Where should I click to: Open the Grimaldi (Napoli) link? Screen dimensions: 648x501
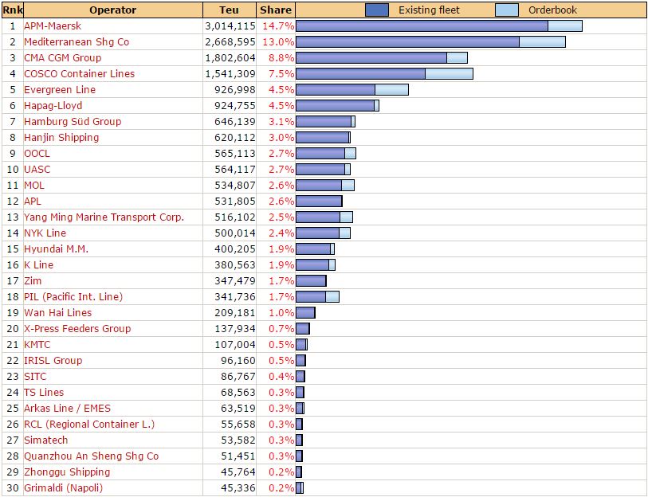click(63, 487)
